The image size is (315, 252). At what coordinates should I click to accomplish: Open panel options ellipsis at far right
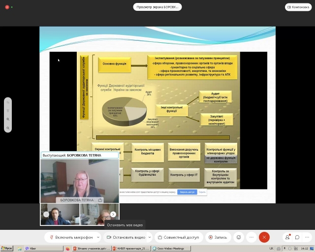[307, 237]
